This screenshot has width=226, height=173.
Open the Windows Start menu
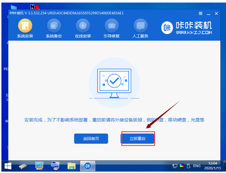tap(7, 166)
